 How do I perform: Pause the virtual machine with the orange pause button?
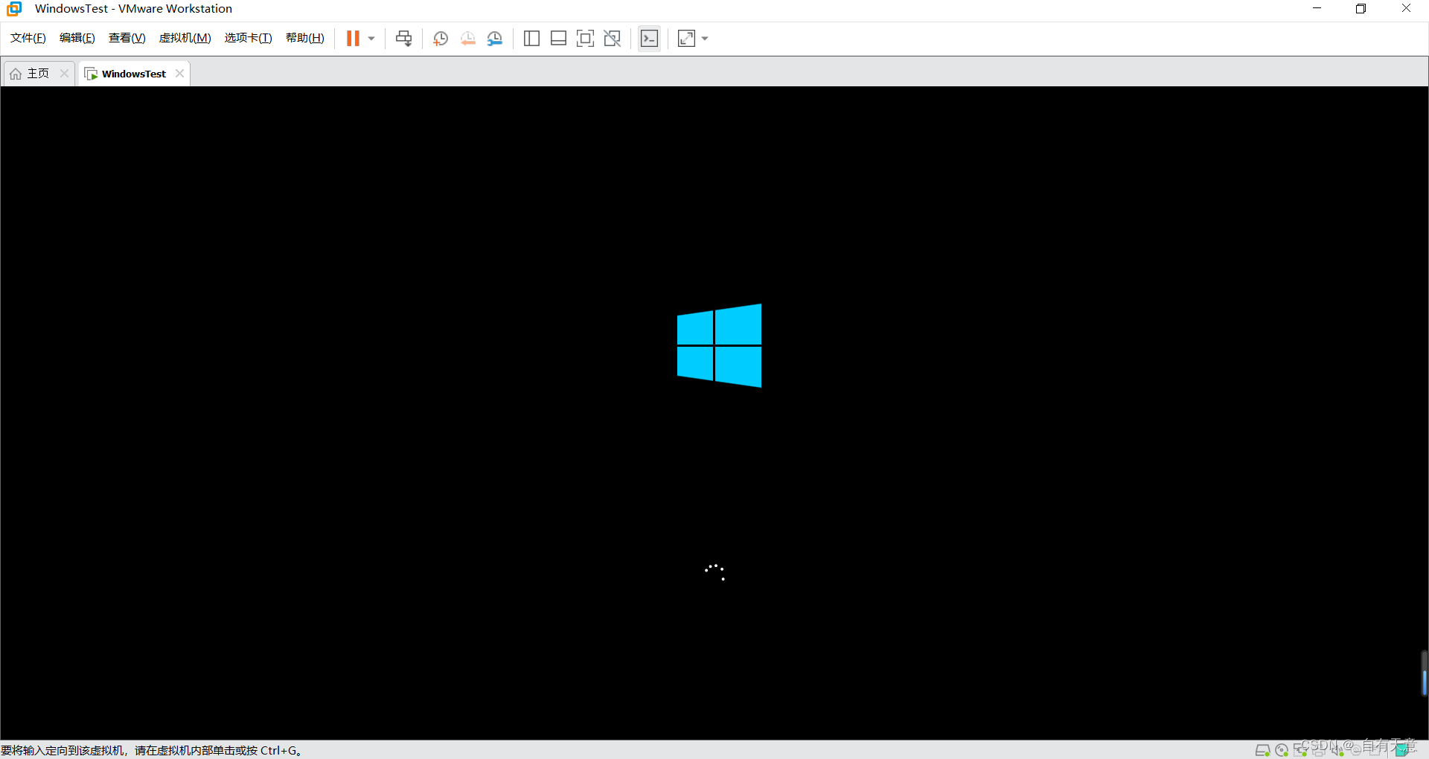pos(353,39)
